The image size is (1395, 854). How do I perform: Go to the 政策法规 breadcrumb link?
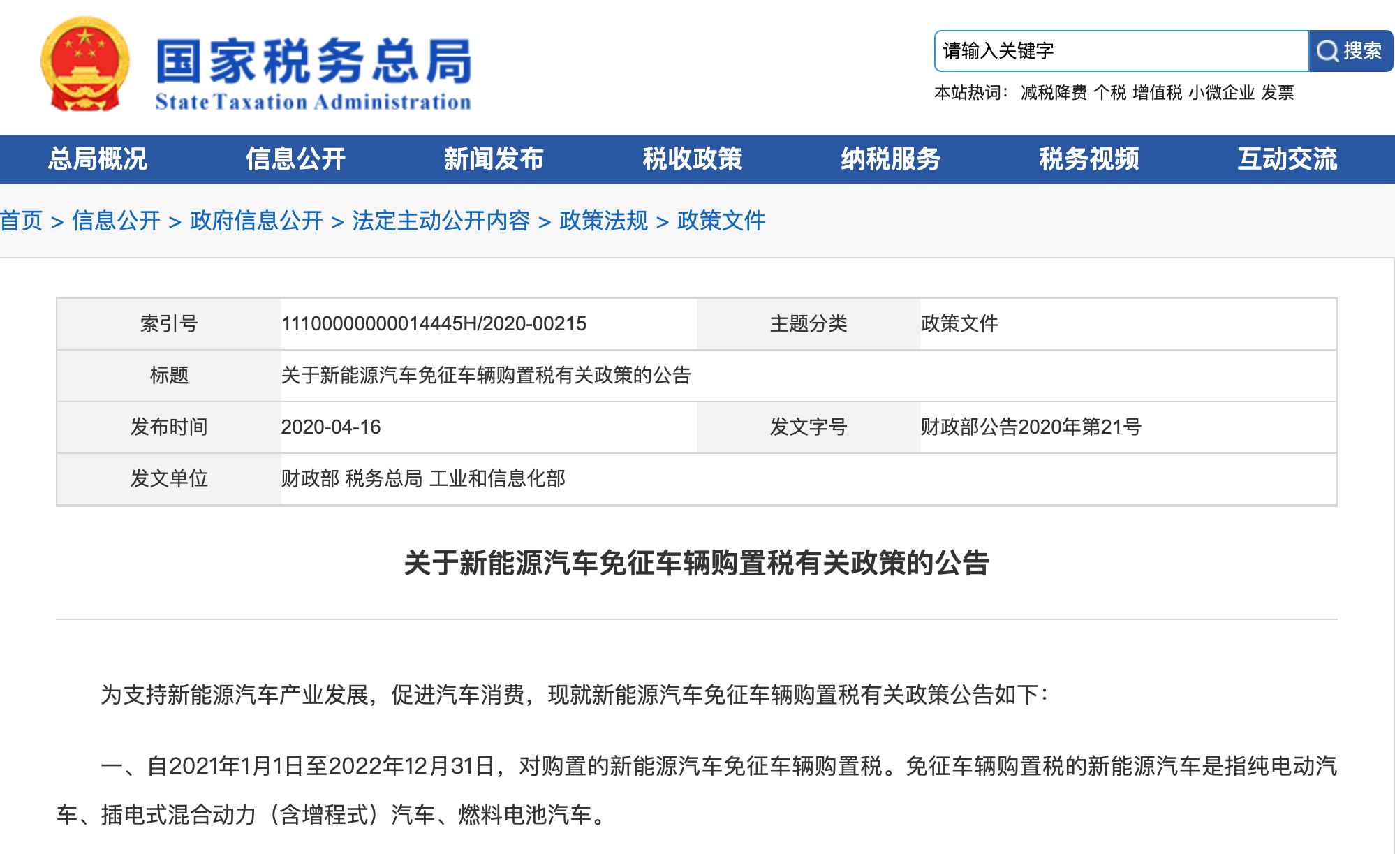click(604, 221)
